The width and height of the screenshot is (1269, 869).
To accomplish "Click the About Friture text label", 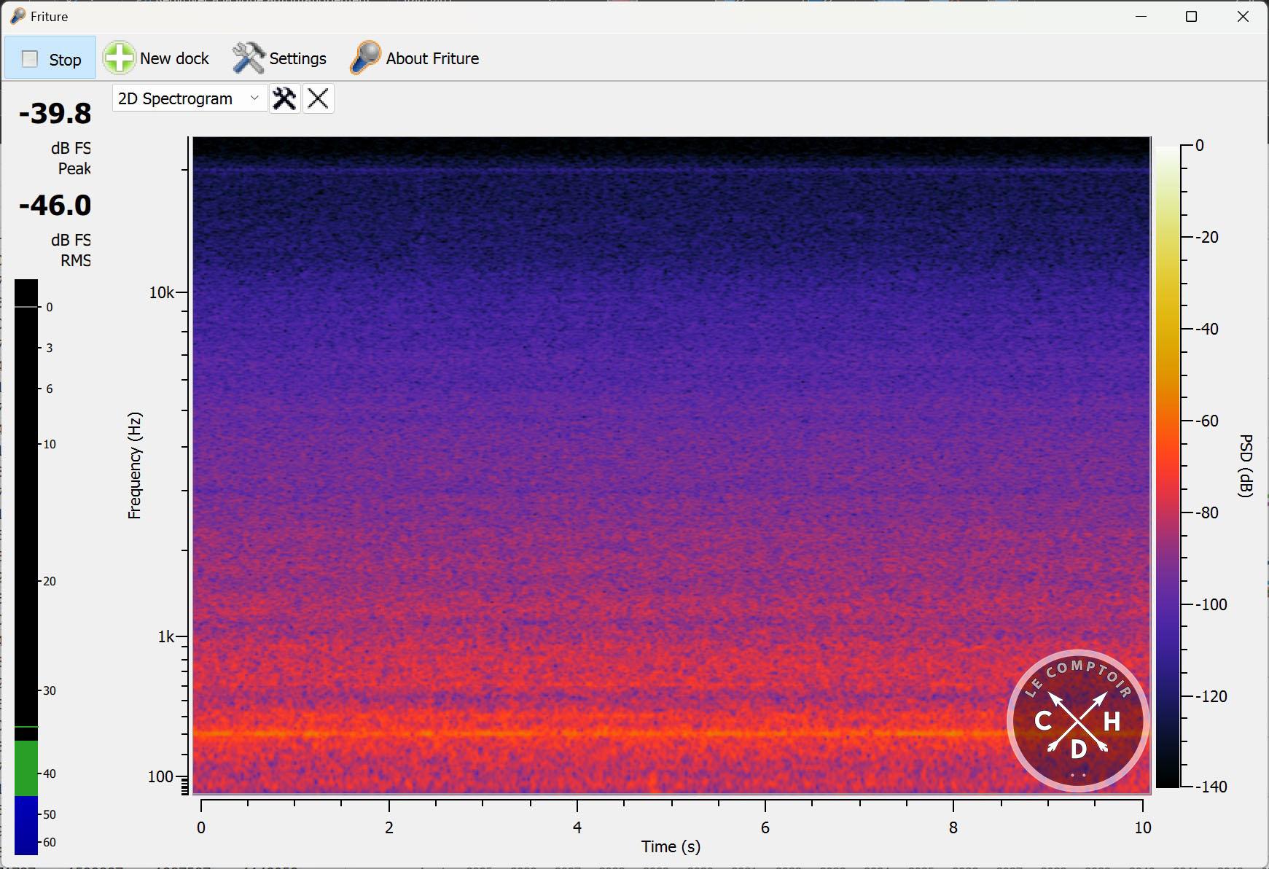I will coord(432,58).
